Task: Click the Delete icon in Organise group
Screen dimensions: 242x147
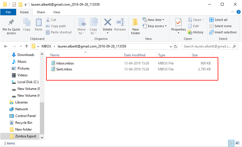Action: click(107, 23)
